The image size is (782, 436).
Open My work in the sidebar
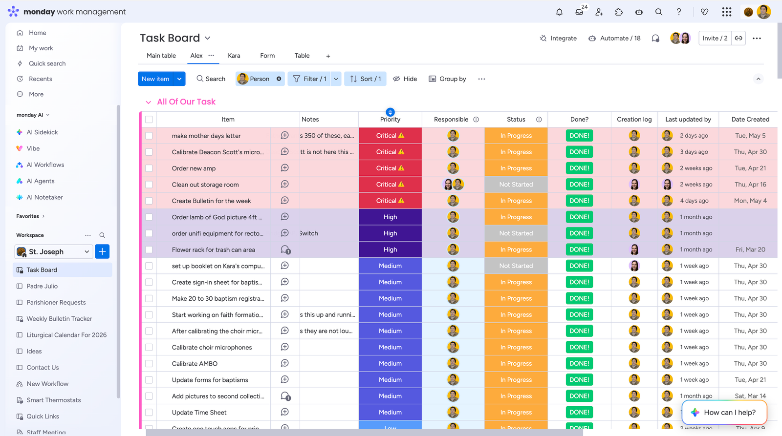coord(41,48)
